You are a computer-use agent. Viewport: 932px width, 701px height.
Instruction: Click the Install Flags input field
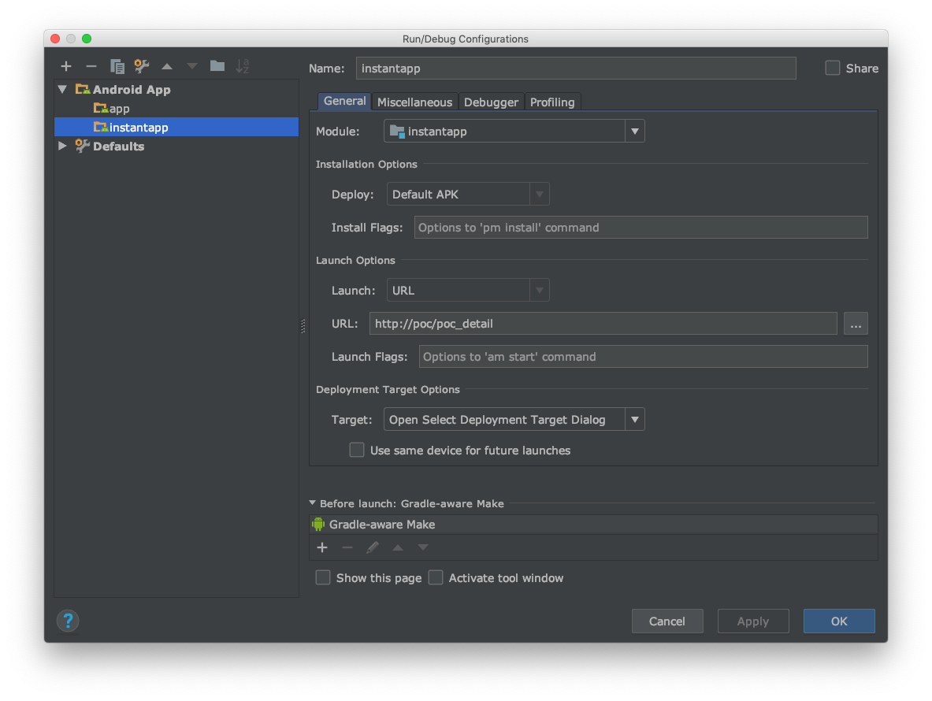coord(641,228)
